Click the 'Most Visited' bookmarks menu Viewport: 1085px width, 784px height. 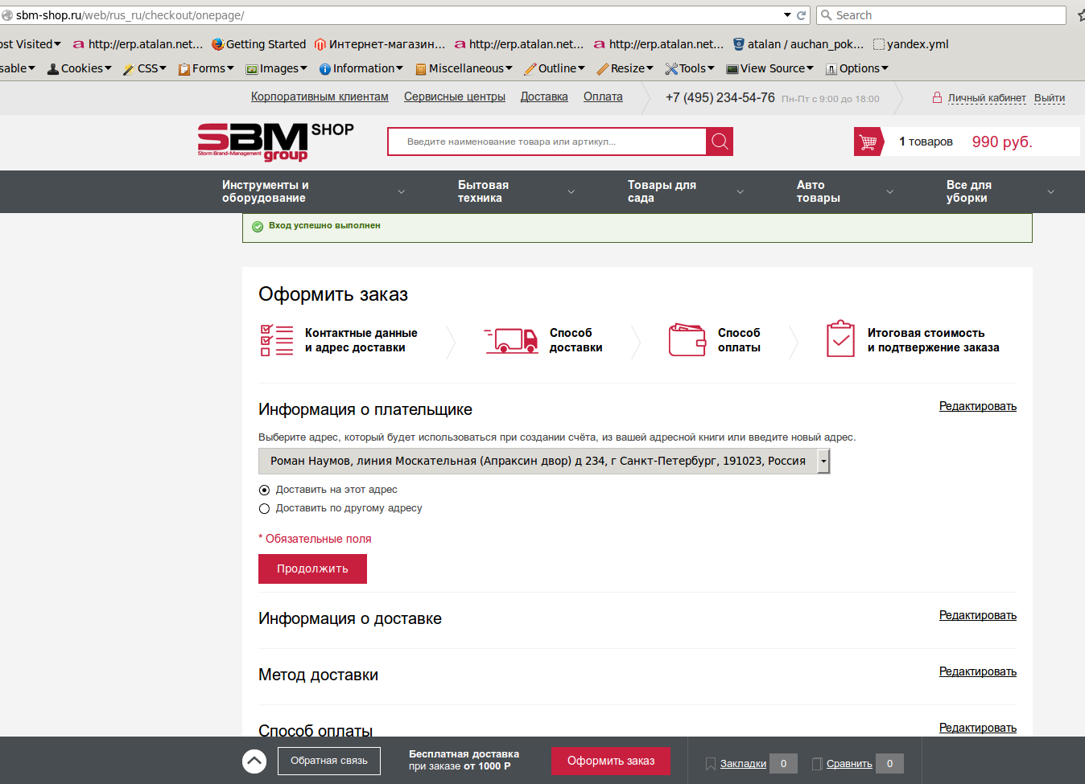tap(30, 44)
